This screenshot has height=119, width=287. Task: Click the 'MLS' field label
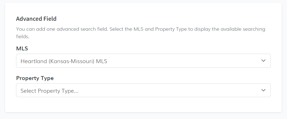22,48
